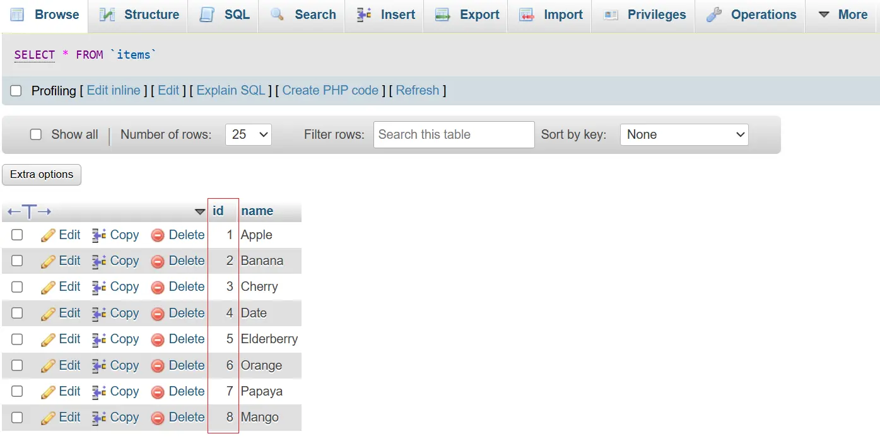The width and height of the screenshot is (880, 441).
Task: Select the Orange row checkbox
Action: coord(17,365)
